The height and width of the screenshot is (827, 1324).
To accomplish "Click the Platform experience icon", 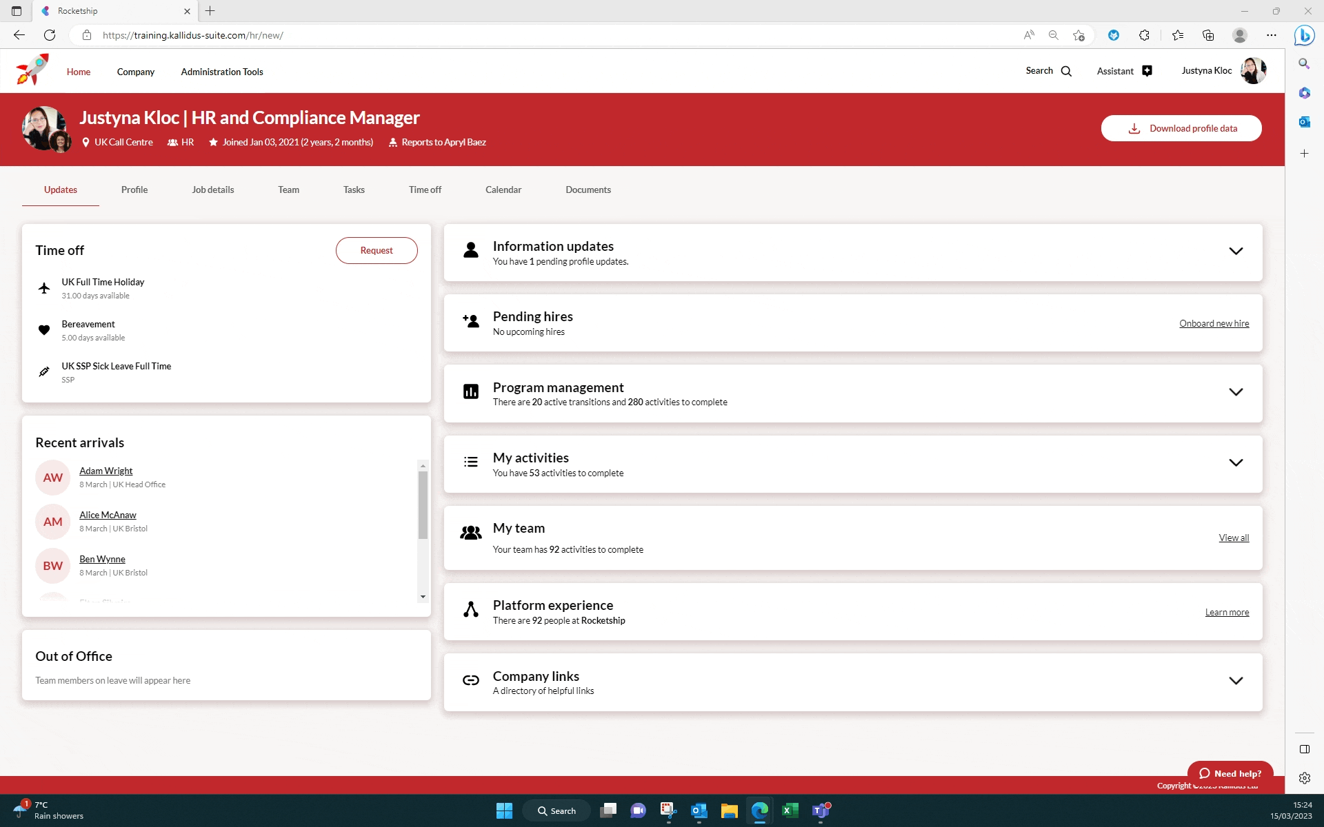I will coord(471,610).
